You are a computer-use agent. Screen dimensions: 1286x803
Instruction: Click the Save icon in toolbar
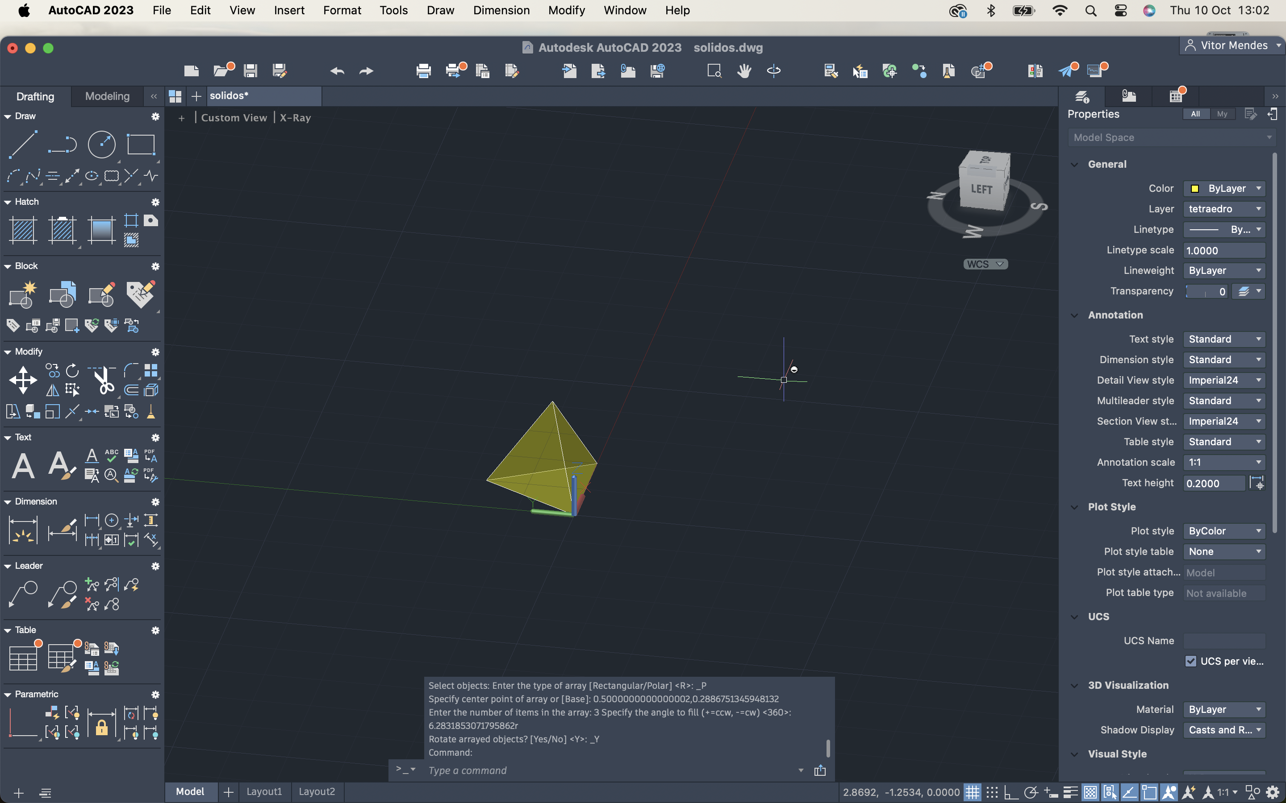(251, 70)
